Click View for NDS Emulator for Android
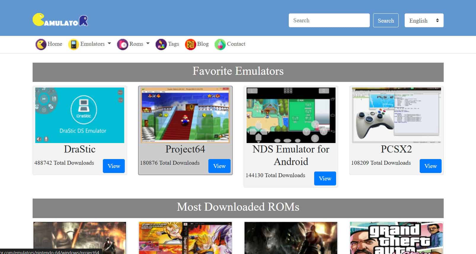 point(325,178)
